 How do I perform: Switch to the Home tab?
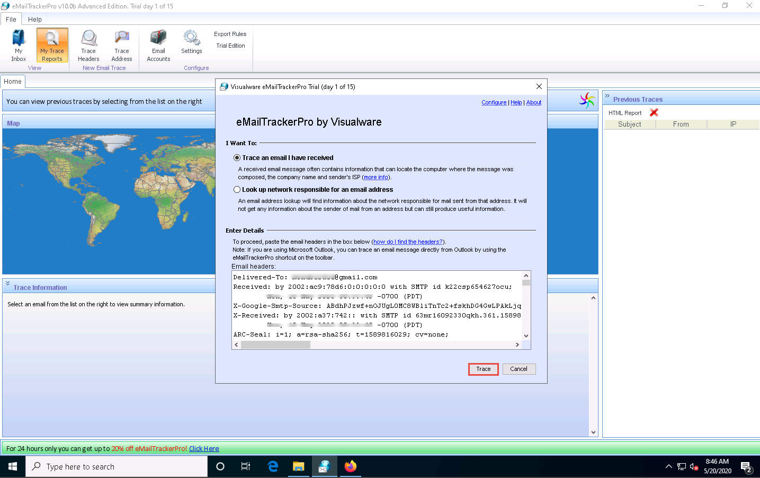[x=13, y=81]
